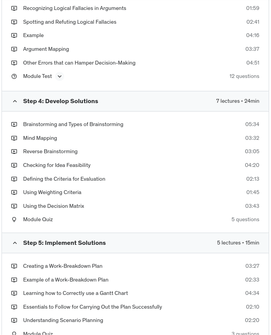The height and width of the screenshot is (335, 271).
Task: Select Other Errors that can Hamper Decision-Making
Action: click(79, 63)
